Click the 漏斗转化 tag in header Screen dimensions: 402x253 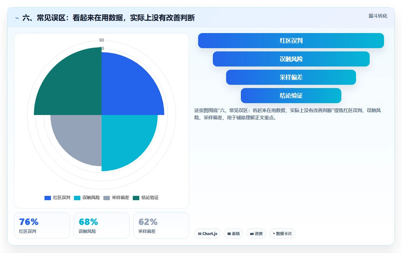pos(378,16)
